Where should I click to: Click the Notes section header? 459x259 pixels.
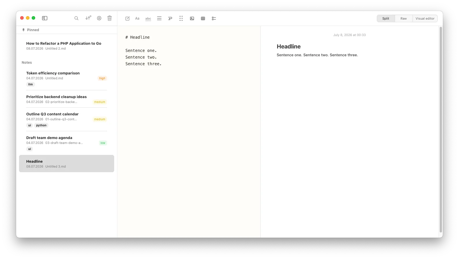coord(27,62)
